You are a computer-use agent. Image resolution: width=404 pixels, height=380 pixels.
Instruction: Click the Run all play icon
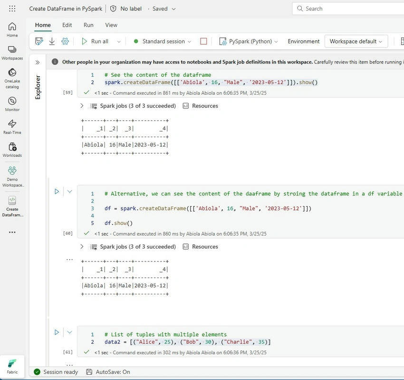pyautogui.click(x=84, y=41)
